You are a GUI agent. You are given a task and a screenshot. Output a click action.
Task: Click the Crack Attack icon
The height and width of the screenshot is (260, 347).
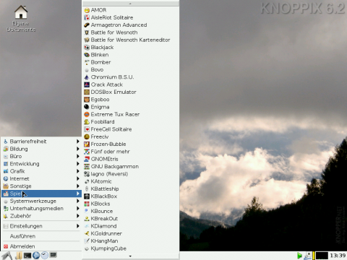tap(87, 84)
